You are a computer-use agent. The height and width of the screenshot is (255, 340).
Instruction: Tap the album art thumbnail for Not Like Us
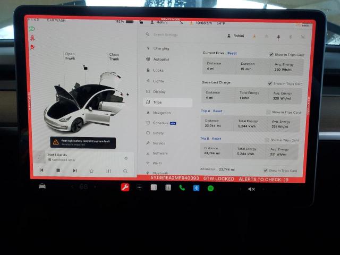point(39,157)
